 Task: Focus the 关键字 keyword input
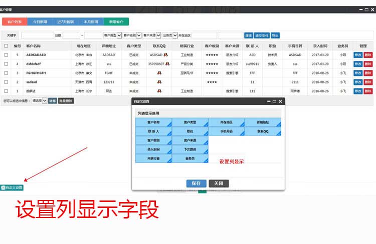(38, 35)
